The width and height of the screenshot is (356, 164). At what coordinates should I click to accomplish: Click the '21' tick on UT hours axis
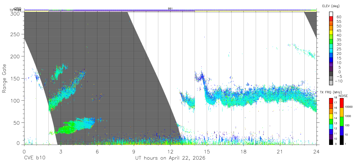[280, 152]
